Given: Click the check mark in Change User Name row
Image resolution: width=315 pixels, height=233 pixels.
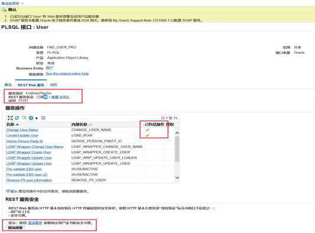Looking at the screenshot, I should point(147,130).
